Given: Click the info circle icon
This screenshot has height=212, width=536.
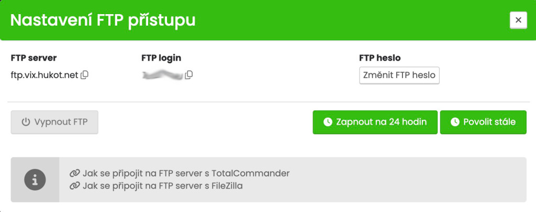Looking at the screenshot, I should [x=35, y=180].
